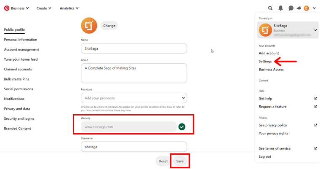Open external link icon beside Get help
Viewport: 320px width, 169px height.
[315, 98]
